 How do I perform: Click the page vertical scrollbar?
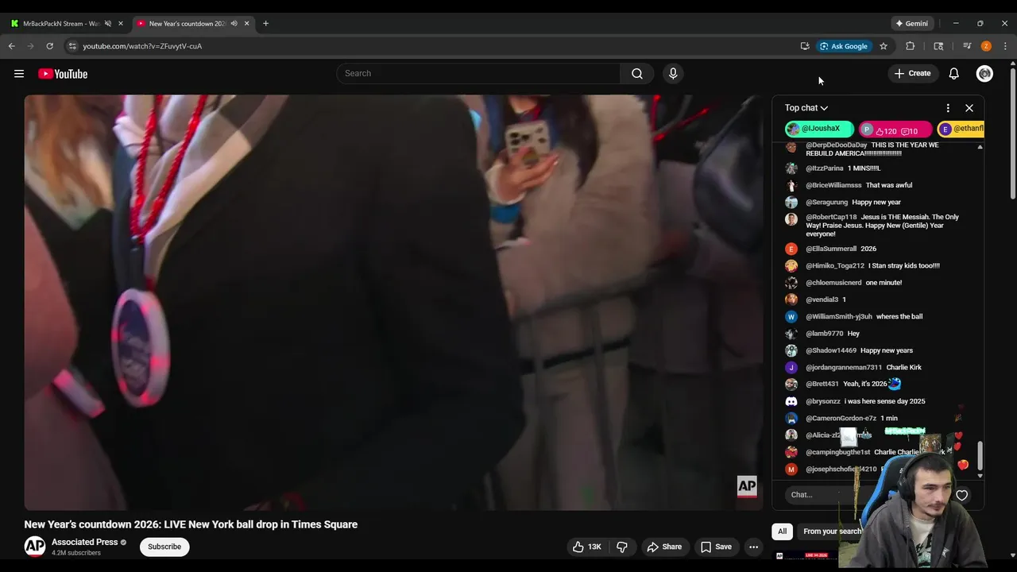pos(1012,135)
